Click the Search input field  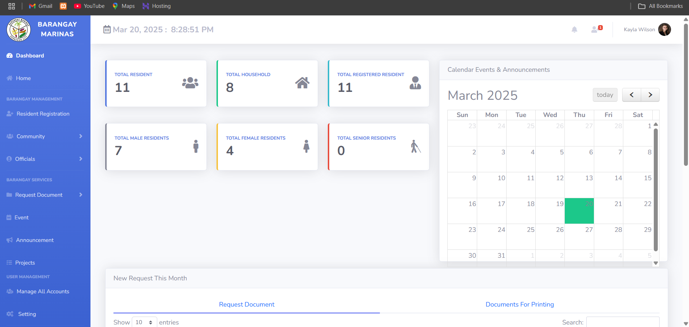pyautogui.click(x=623, y=322)
